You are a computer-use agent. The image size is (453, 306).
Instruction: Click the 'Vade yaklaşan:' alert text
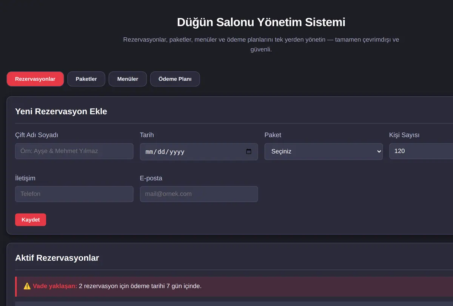click(55, 286)
